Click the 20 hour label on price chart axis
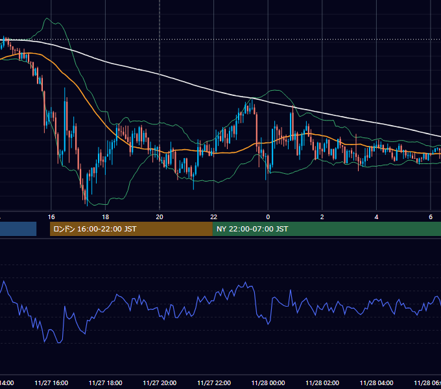 (x=160, y=217)
